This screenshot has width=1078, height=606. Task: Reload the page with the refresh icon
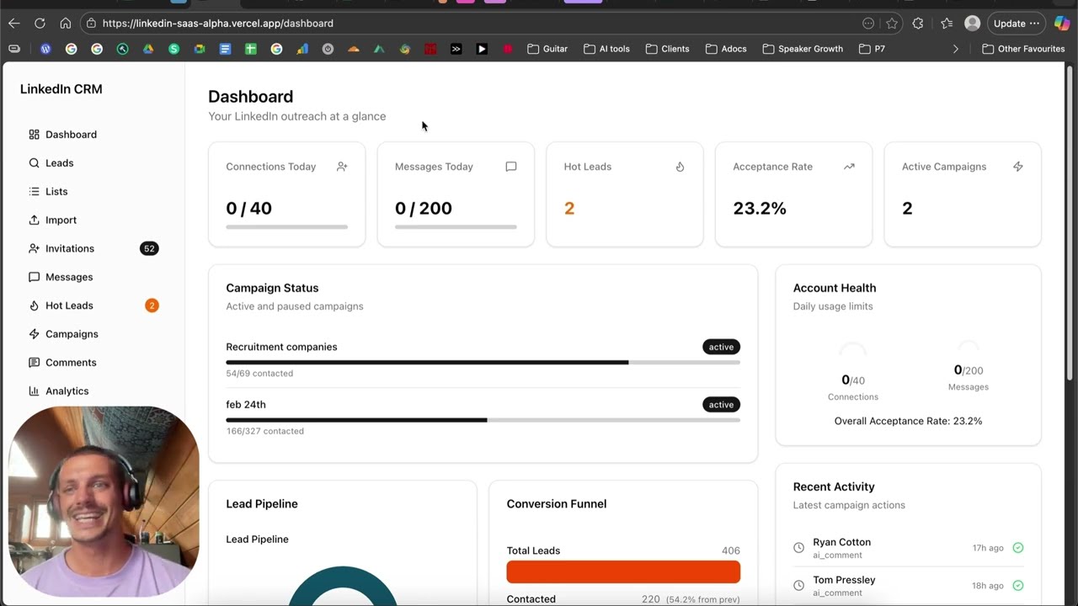[40, 24]
